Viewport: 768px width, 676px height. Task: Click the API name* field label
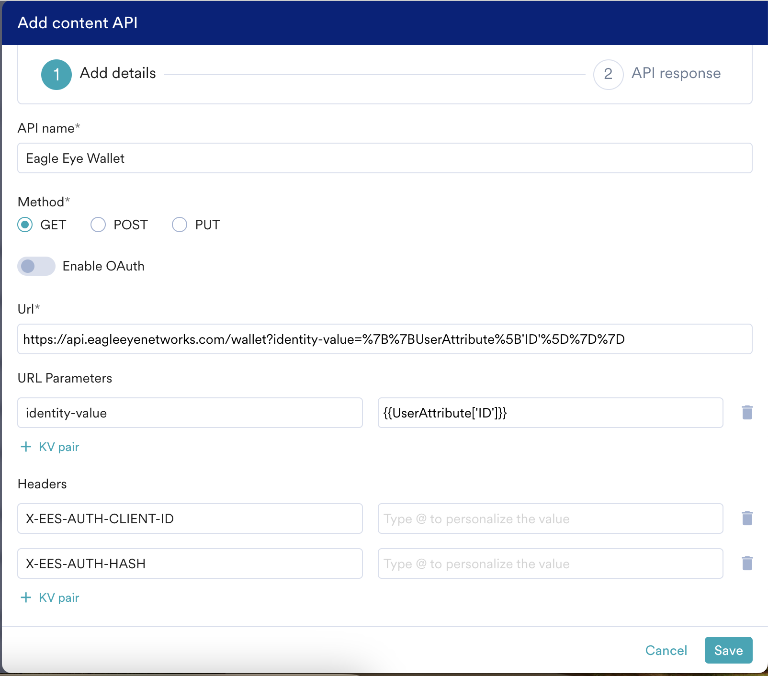click(x=49, y=128)
